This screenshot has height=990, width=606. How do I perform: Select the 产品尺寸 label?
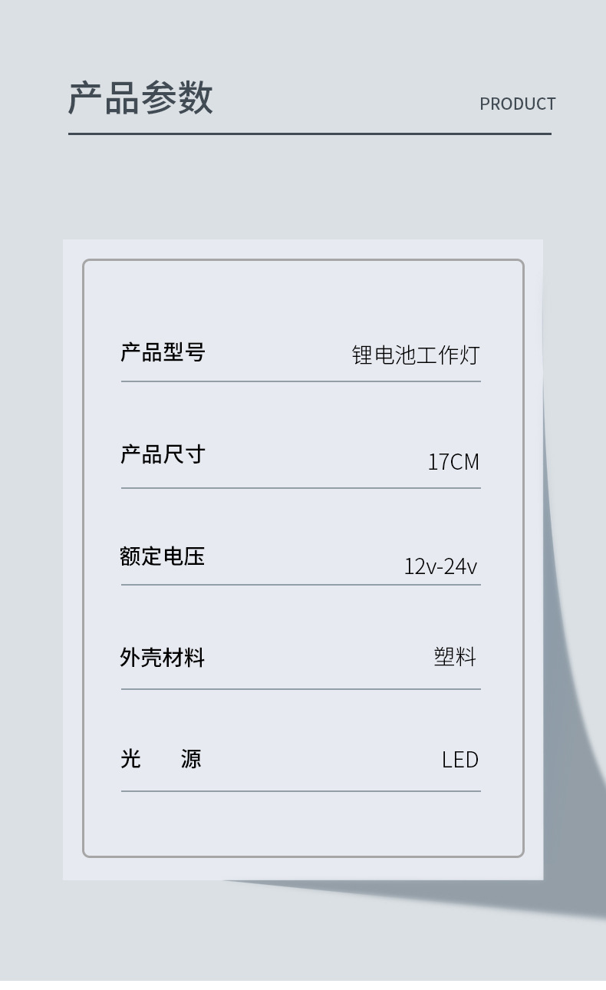point(163,454)
